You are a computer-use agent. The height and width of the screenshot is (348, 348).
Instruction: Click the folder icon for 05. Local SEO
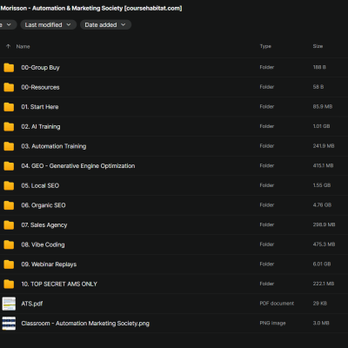(9, 186)
